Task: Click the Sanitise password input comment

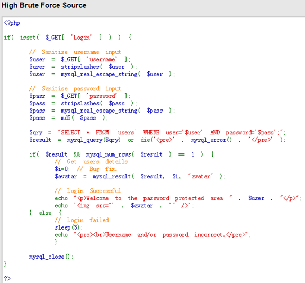Action: click(x=75, y=89)
